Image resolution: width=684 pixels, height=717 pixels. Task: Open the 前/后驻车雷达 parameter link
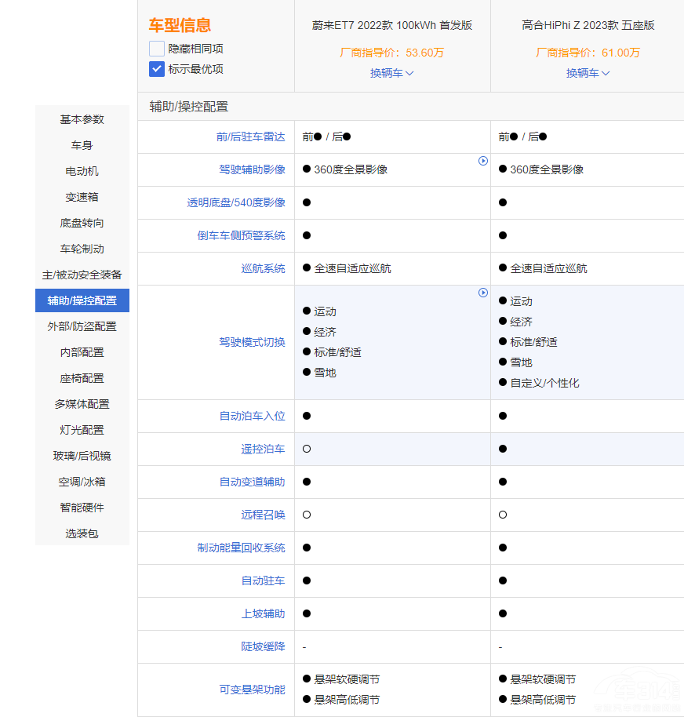click(250, 136)
